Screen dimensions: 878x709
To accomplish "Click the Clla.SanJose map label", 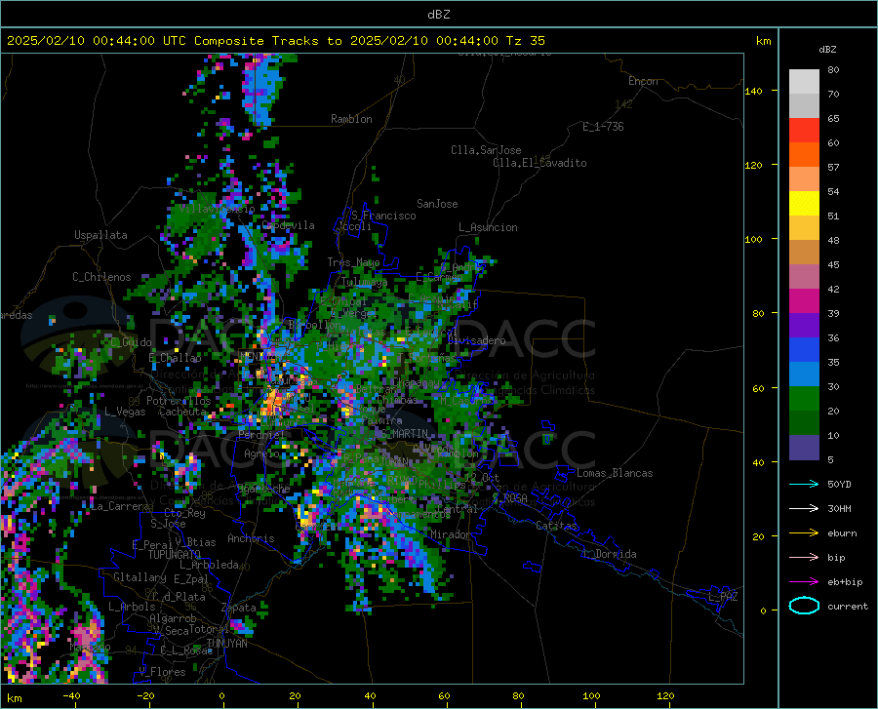I will pyautogui.click(x=486, y=150).
